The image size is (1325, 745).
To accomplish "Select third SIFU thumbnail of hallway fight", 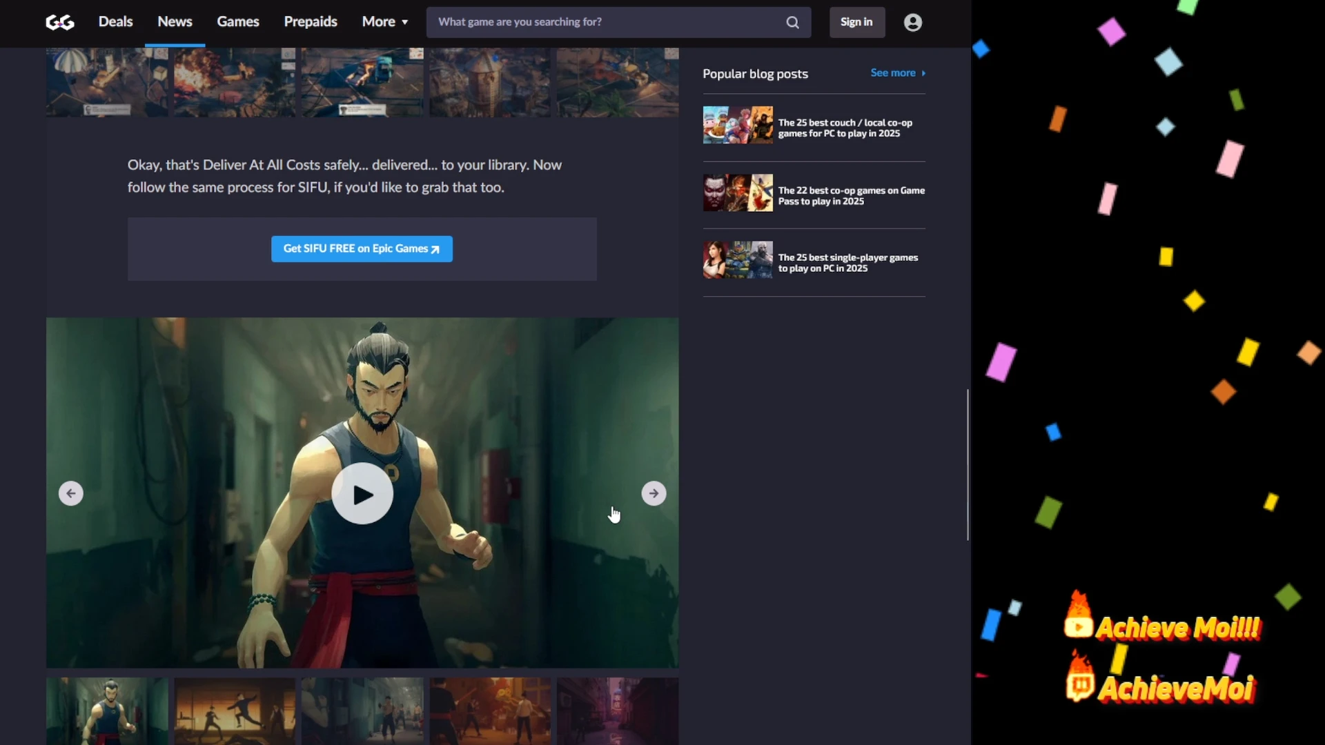I will [362, 711].
